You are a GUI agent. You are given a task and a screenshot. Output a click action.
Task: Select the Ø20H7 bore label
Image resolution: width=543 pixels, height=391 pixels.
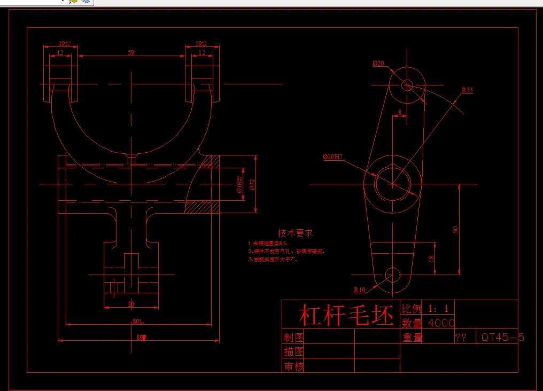333,157
